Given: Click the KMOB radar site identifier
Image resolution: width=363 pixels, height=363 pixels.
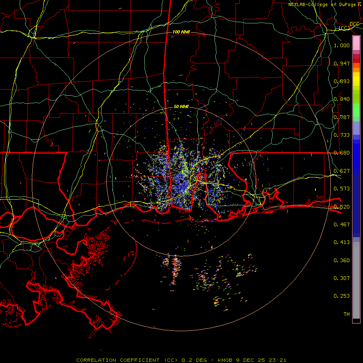Looking at the screenshot, I should coord(225,360).
